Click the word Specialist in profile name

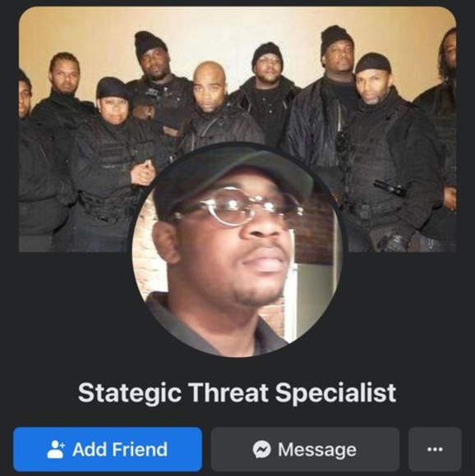click(x=336, y=393)
